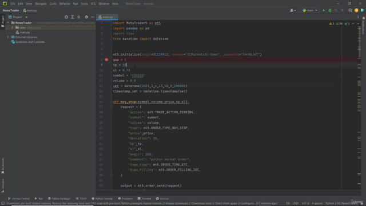The image size is (366, 206).
Task: Click the UTF-8 encoding widget
Action: (x=305, y=203)
